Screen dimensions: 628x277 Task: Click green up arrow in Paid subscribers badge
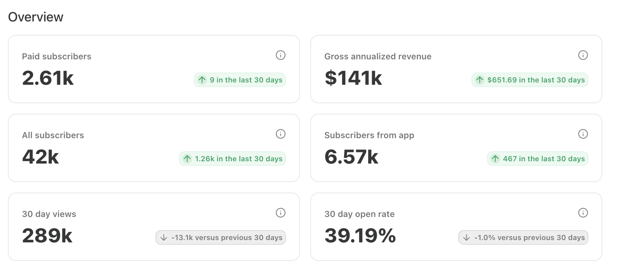click(x=202, y=80)
